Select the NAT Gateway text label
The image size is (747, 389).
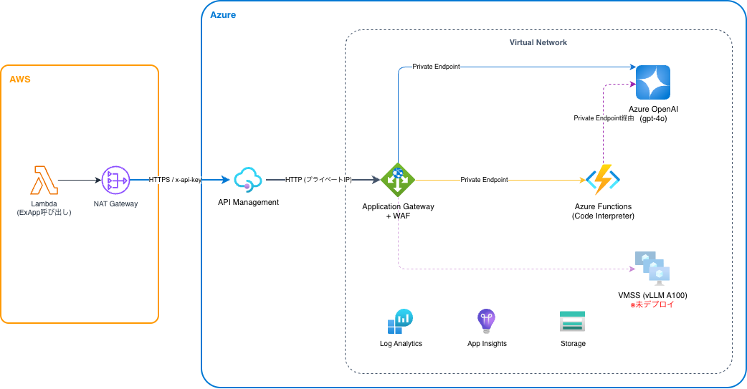pyautogui.click(x=115, y=203)
